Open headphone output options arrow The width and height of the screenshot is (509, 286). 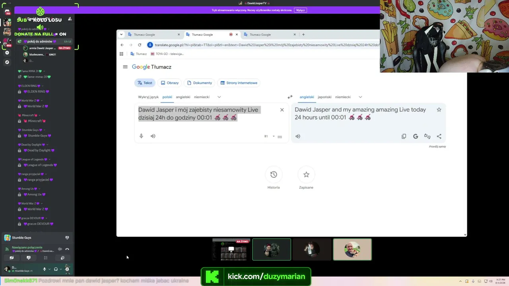[60, 269]
